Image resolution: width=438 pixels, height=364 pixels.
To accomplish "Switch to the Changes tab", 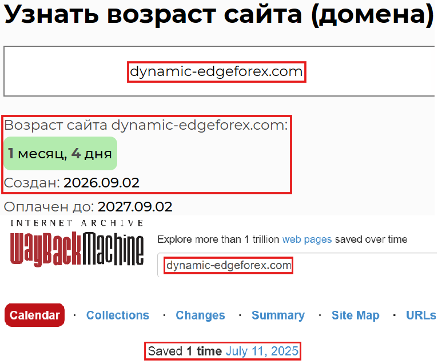I will [200, 315].
